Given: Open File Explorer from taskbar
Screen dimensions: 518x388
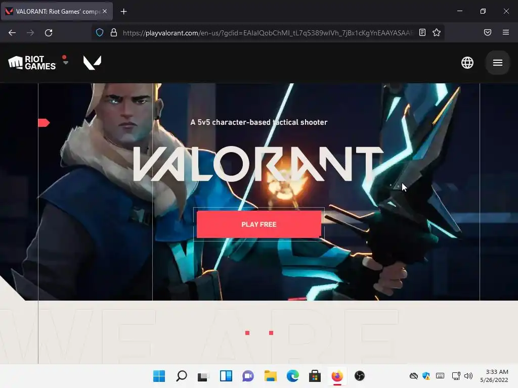Looking at the screenshot, I should [x=270, y=376].
